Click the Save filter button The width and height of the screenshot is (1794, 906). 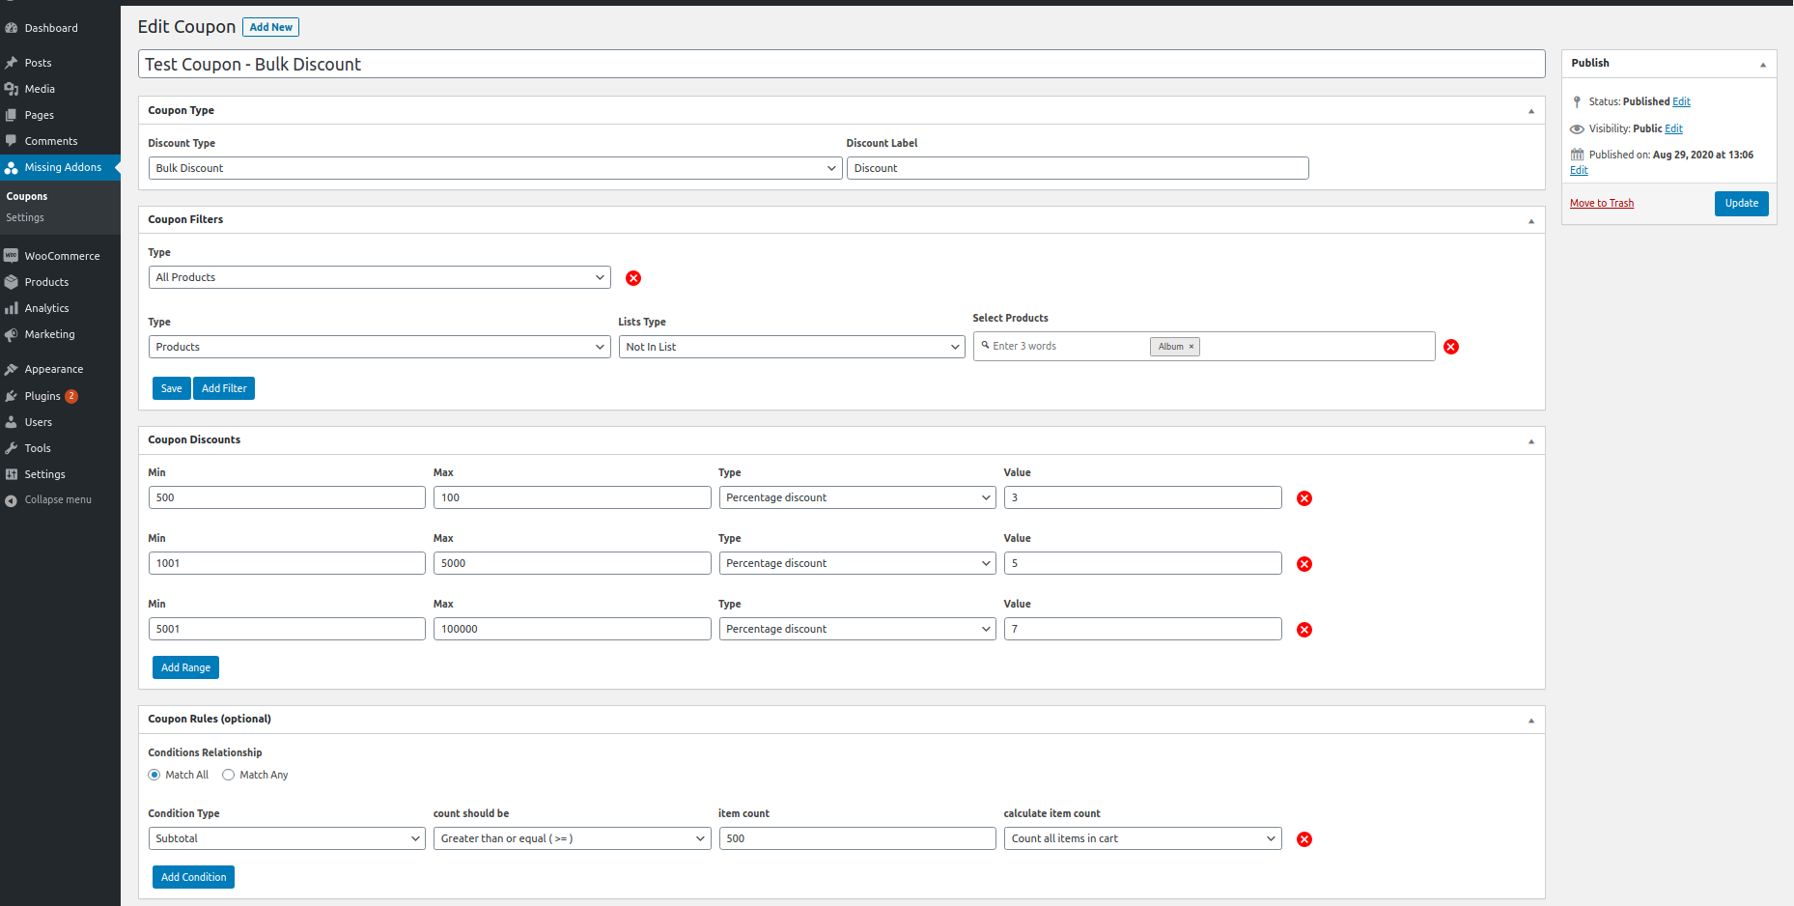[172, 388]
